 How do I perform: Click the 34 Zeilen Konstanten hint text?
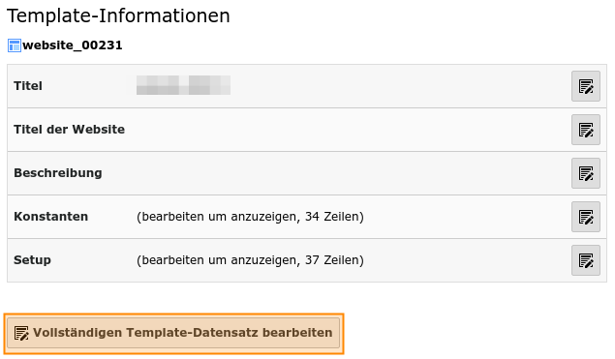250,217
